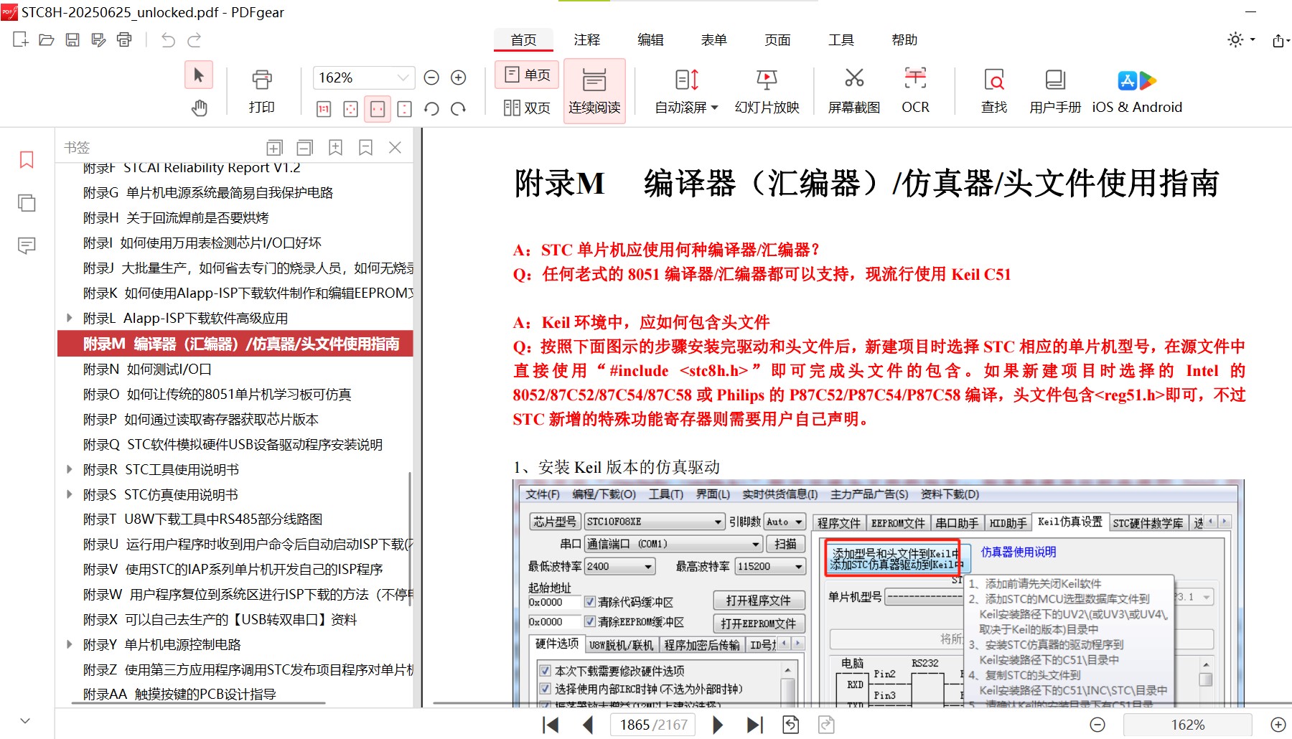Switch to 首页 tab
The image size is (1292, 739).
[523, 40]
